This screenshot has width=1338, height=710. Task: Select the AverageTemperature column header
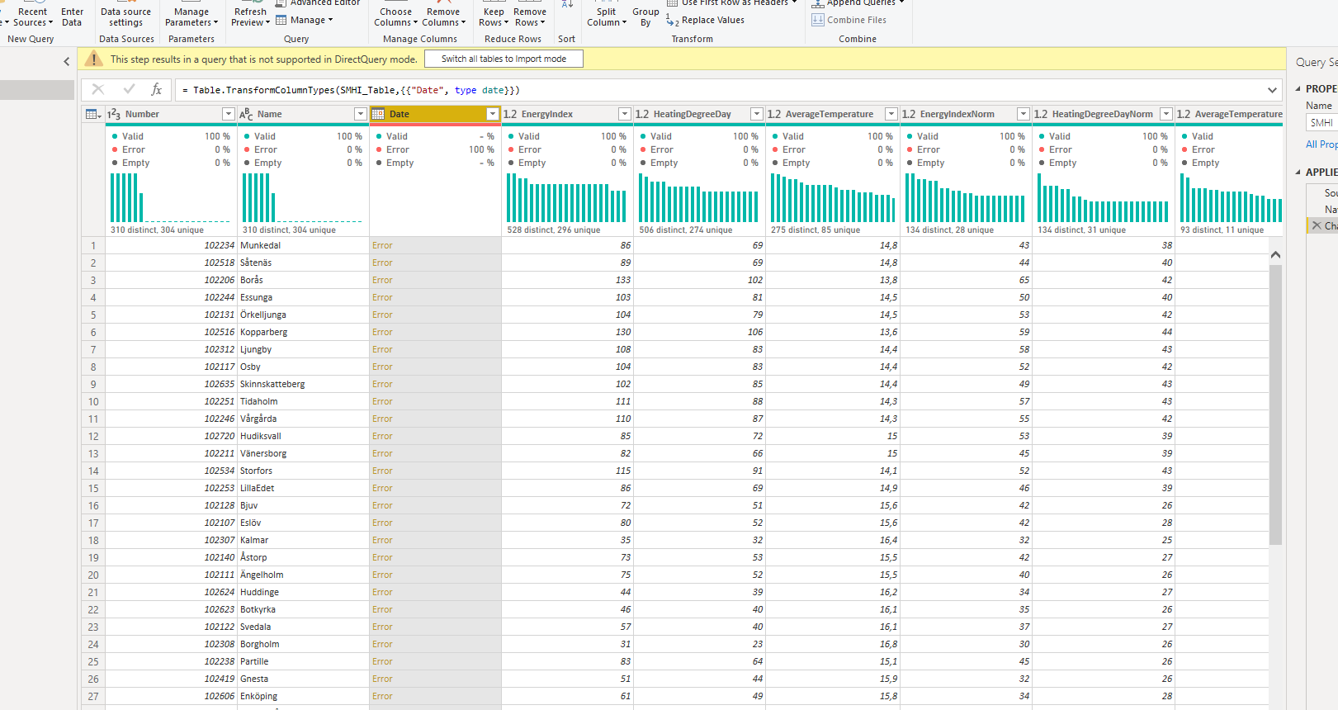pyautogui.click(x=829, y=114)
